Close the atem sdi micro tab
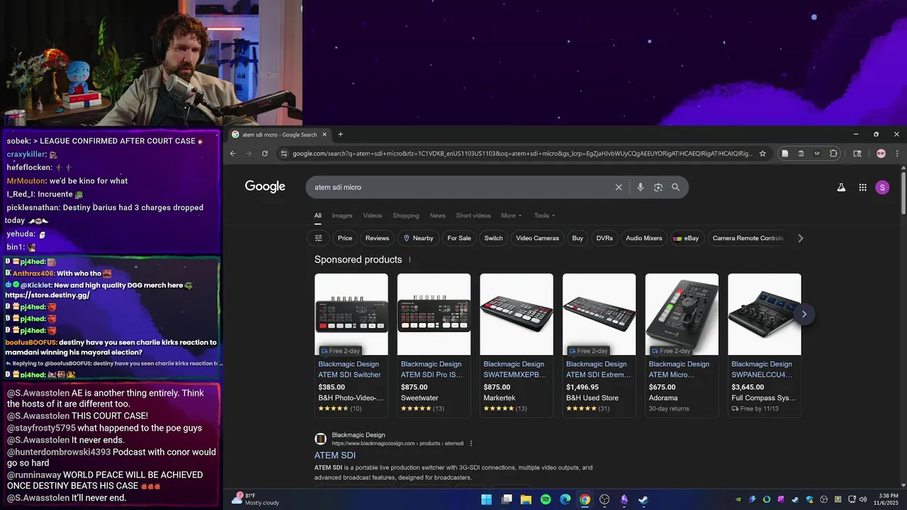This screenshot has width=907, height=510. [325, 135]
